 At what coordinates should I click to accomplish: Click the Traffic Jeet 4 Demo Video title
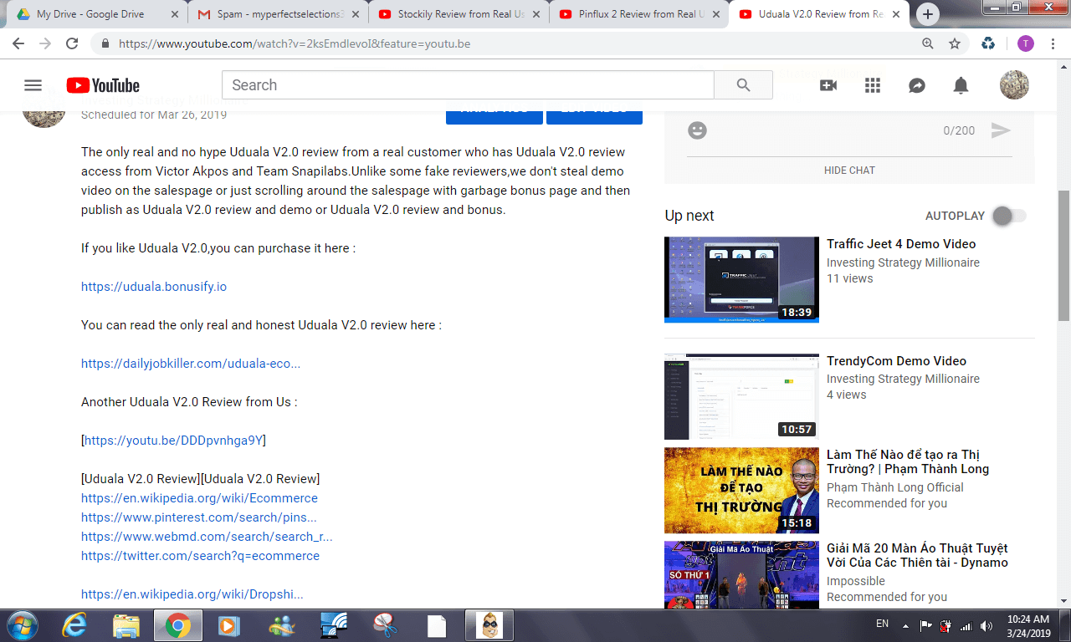coord(901,244)
